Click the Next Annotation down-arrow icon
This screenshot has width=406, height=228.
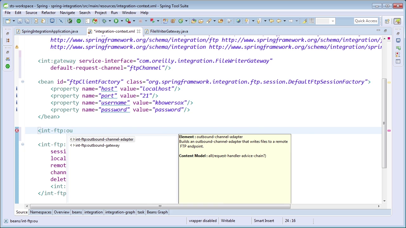[247, 21]
